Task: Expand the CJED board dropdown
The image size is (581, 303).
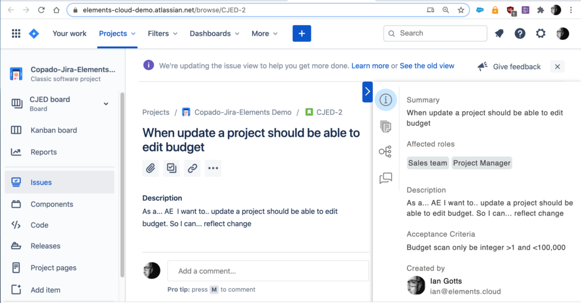Action: (x=106, y=103)
